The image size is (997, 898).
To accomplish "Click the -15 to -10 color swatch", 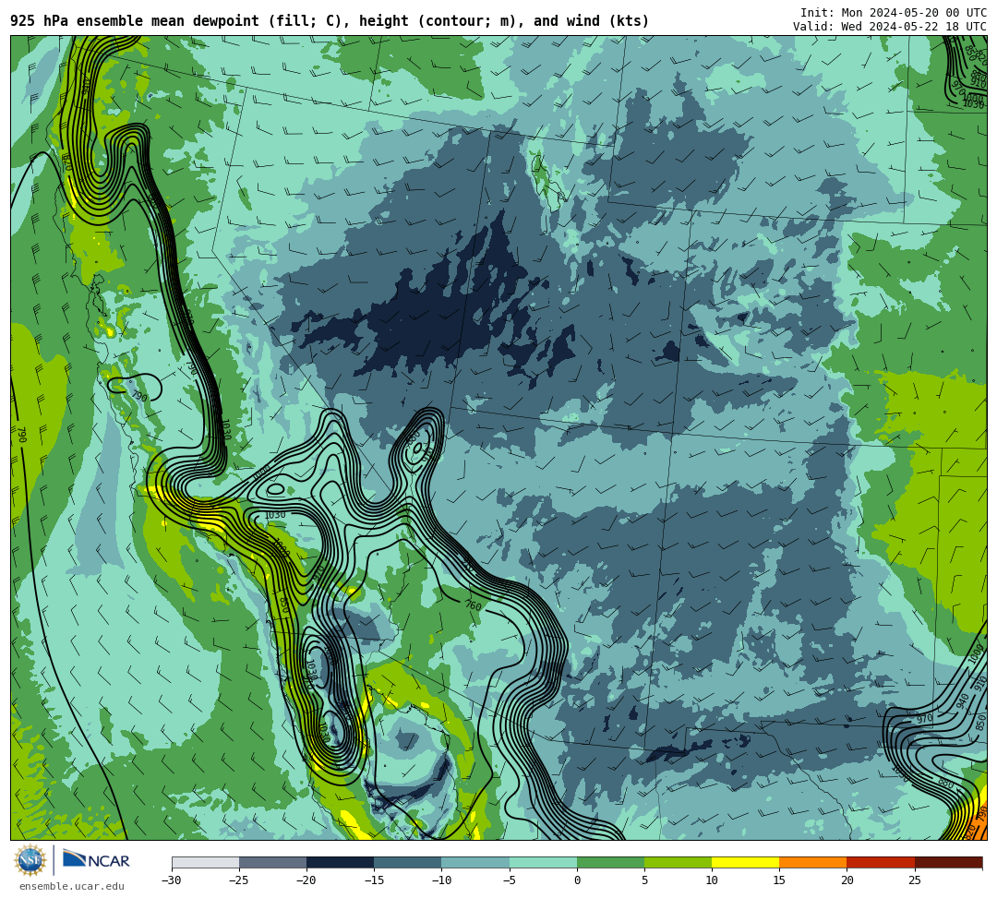I will pos(408,862).
